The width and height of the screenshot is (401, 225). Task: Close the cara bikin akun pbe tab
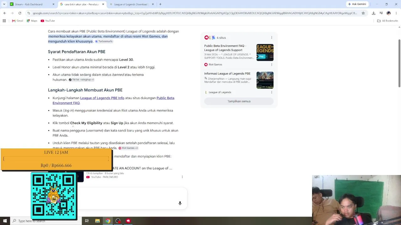[103, 4]
